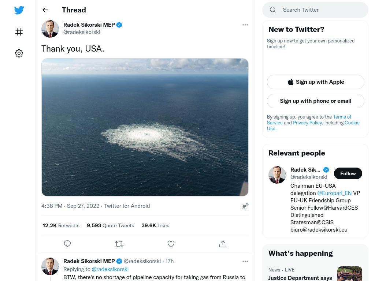Screen dimensions: 375x281
Task: Go back using the Thread arrow
Action: click(x=45, y=10)
